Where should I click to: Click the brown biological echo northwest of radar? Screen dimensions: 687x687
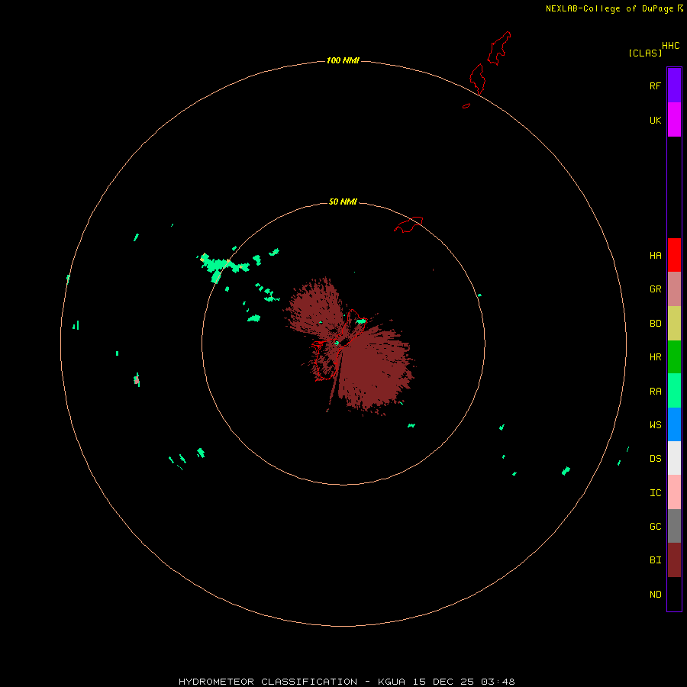(x=314, y=307)
